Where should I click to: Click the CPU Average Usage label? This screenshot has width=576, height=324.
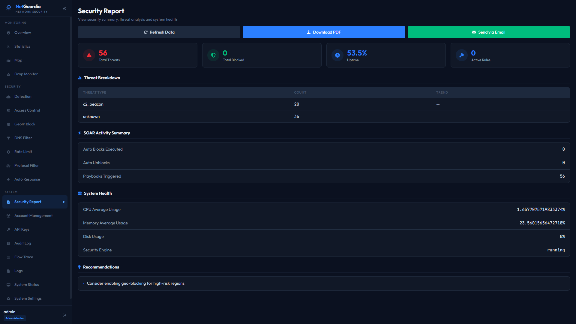tap(102, 209)
